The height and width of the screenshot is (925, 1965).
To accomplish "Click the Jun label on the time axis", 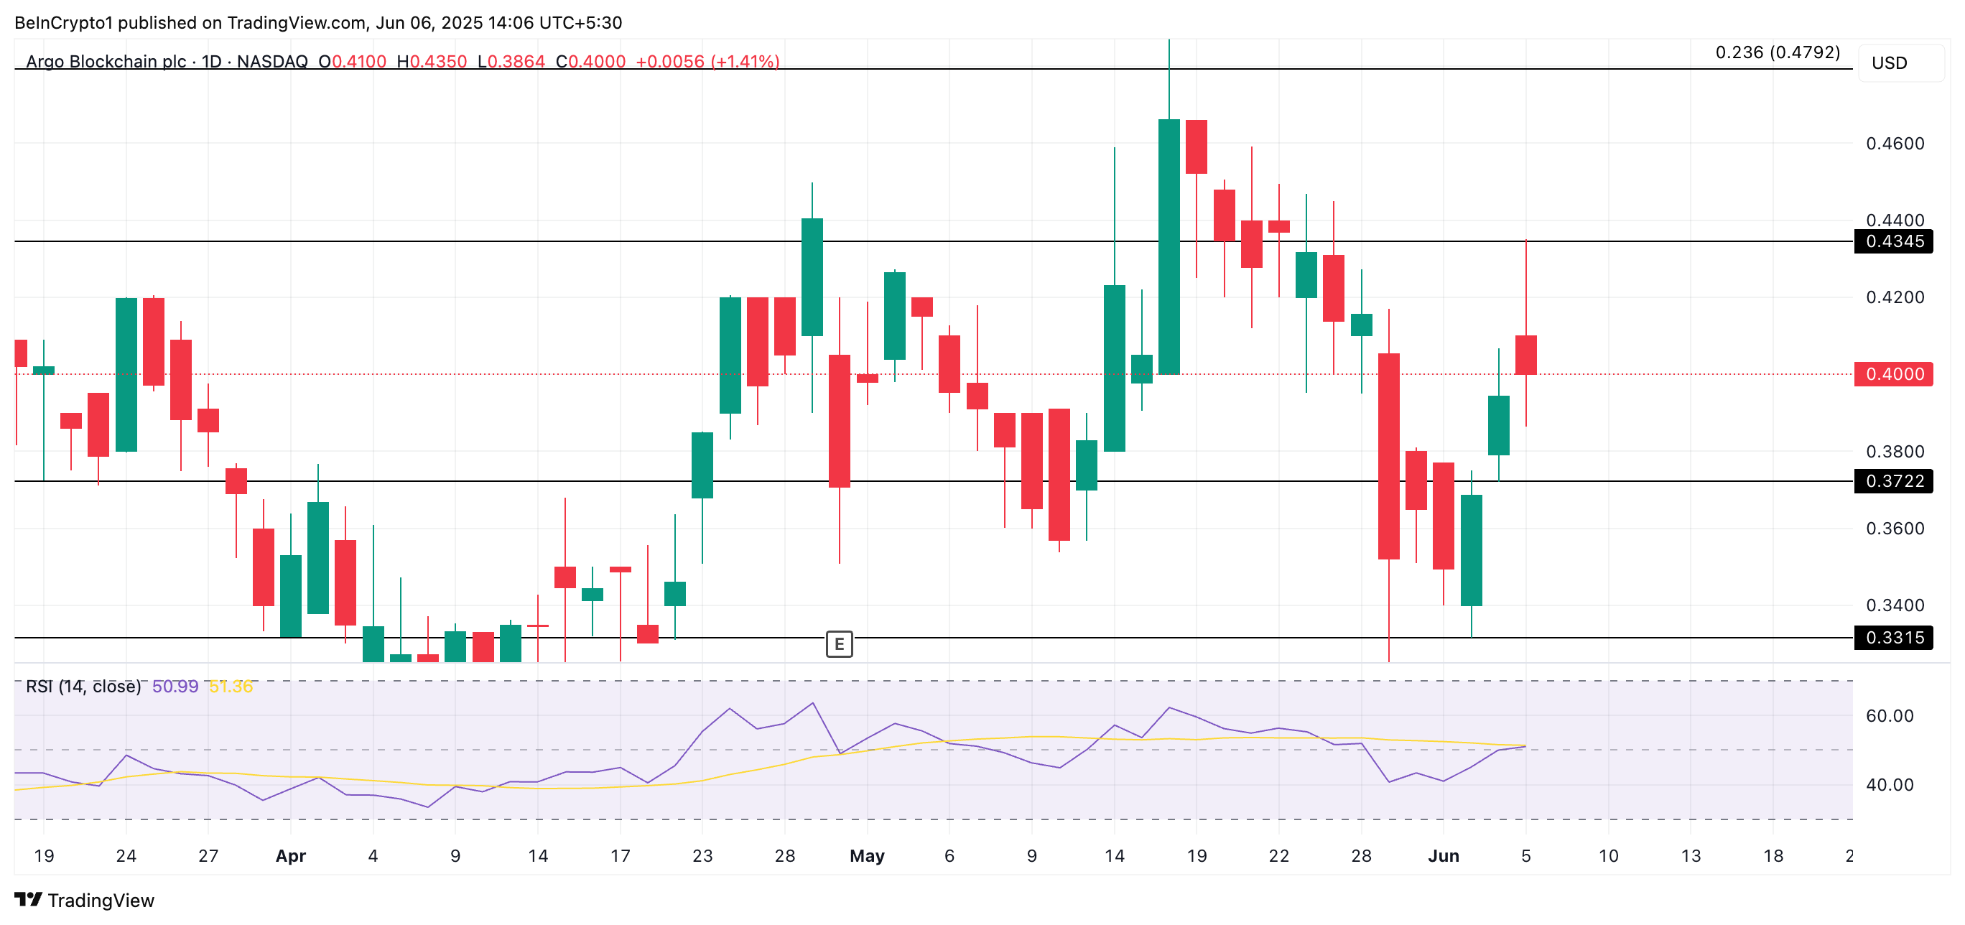I will [x=1444, y=855].
